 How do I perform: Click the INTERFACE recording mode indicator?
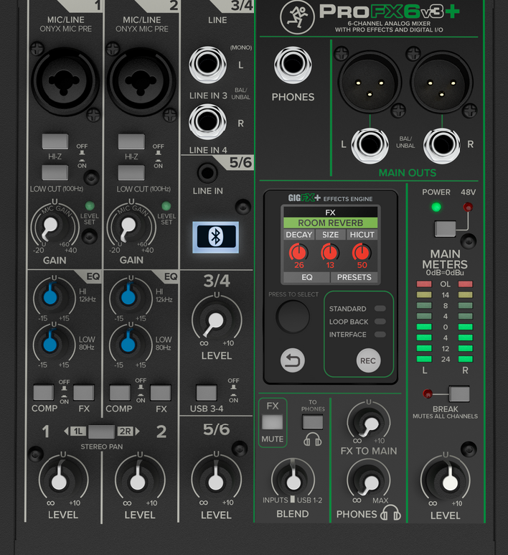380,335
